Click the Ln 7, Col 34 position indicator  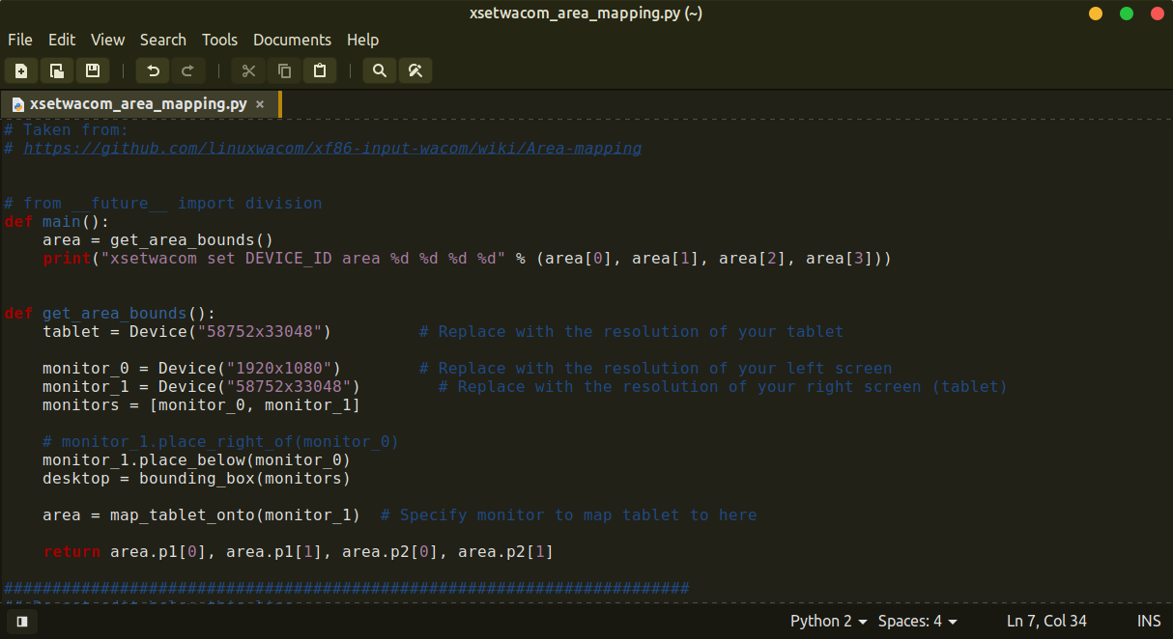1046,622
